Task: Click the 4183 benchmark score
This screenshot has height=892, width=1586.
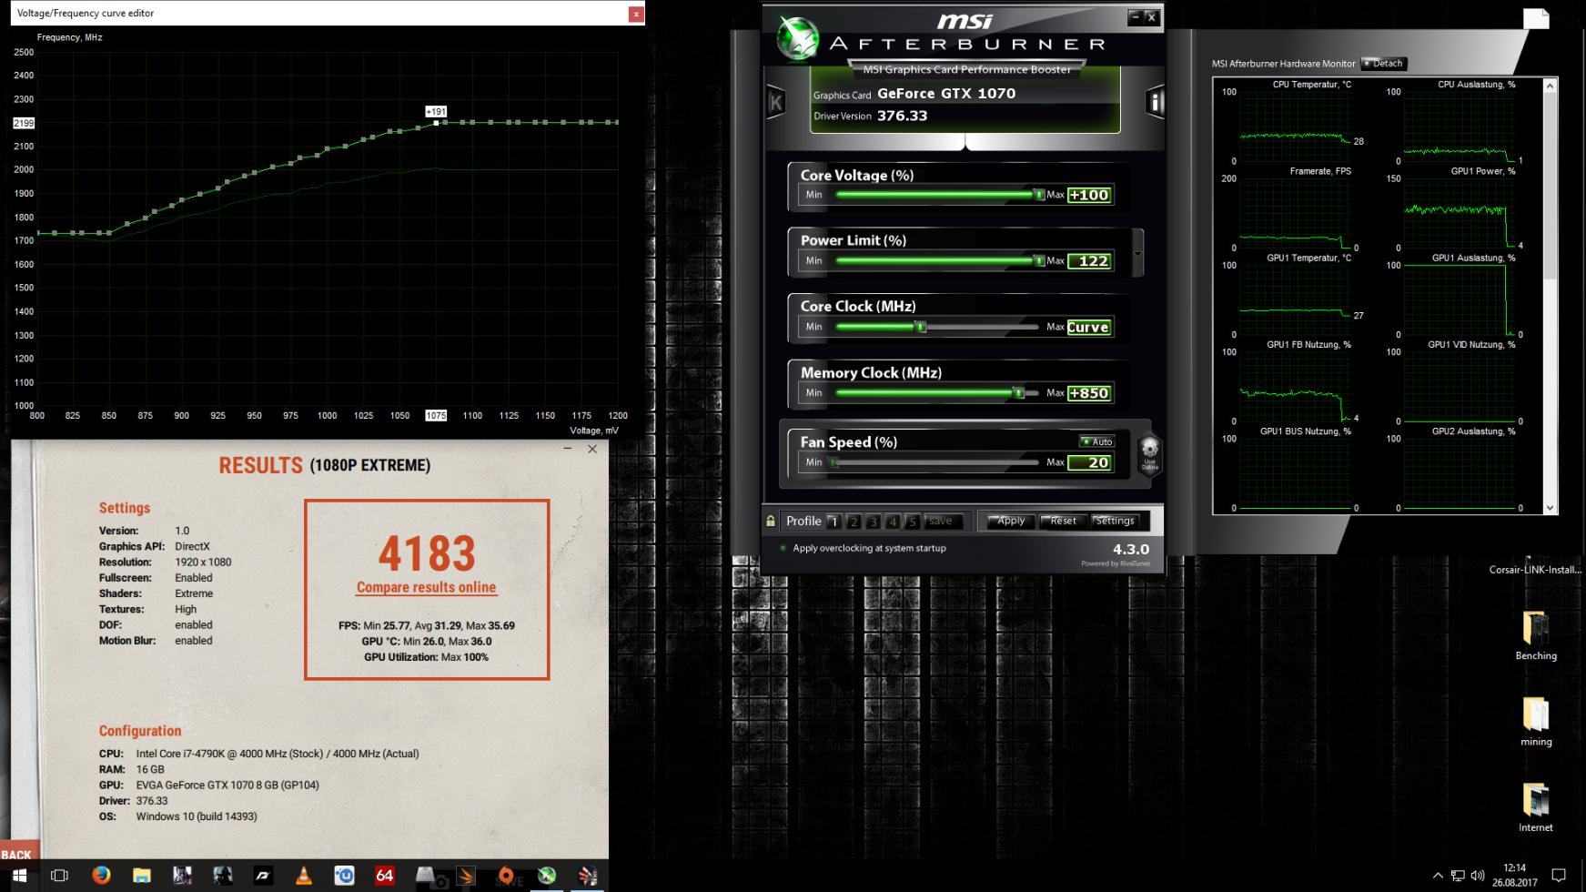Action: [426, 553]
